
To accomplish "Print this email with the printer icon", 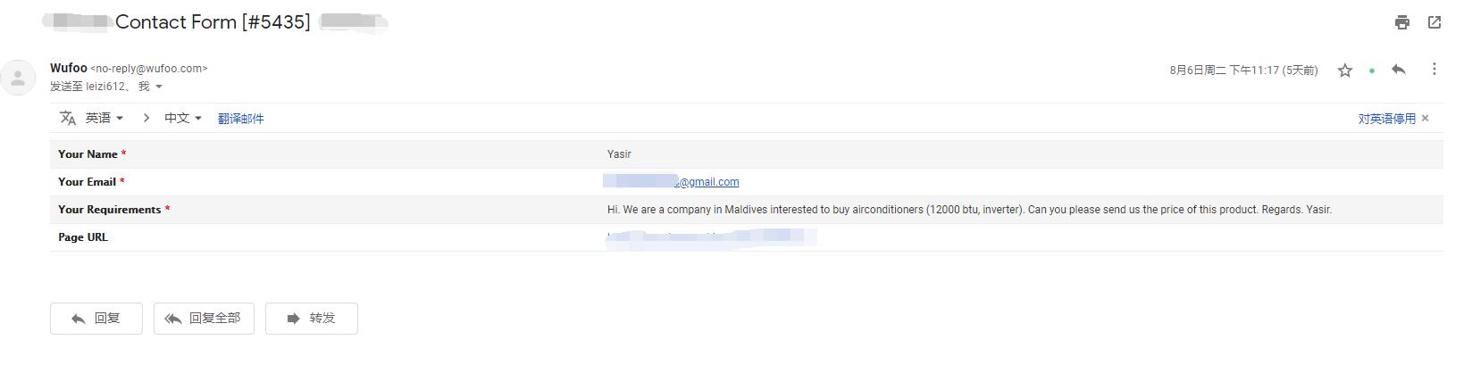I will [1402, 23].
